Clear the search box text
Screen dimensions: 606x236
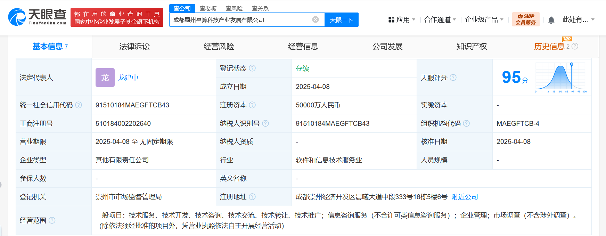click(x=315, y=19)
